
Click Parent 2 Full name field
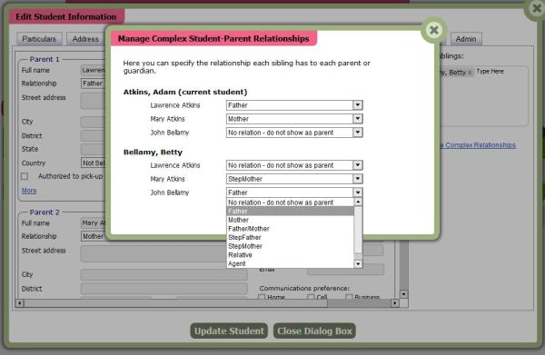tap(93, 223)
